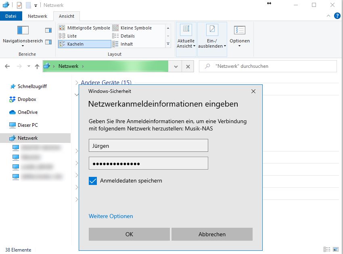Image resolution: width=343 pixels, height=254 pixels.
Task: Open address bar history dropdown
Action: click(x=176, y=66)
